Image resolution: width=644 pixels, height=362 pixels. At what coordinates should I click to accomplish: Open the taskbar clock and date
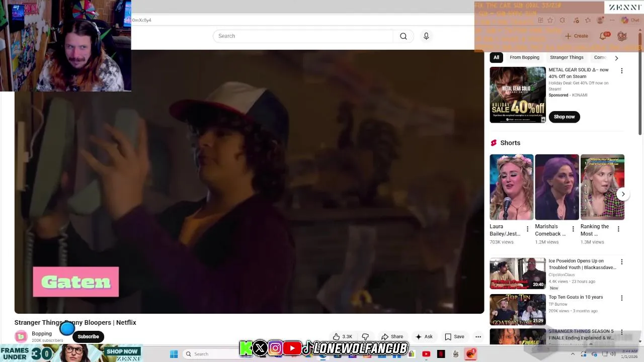(x=629, y=354)
